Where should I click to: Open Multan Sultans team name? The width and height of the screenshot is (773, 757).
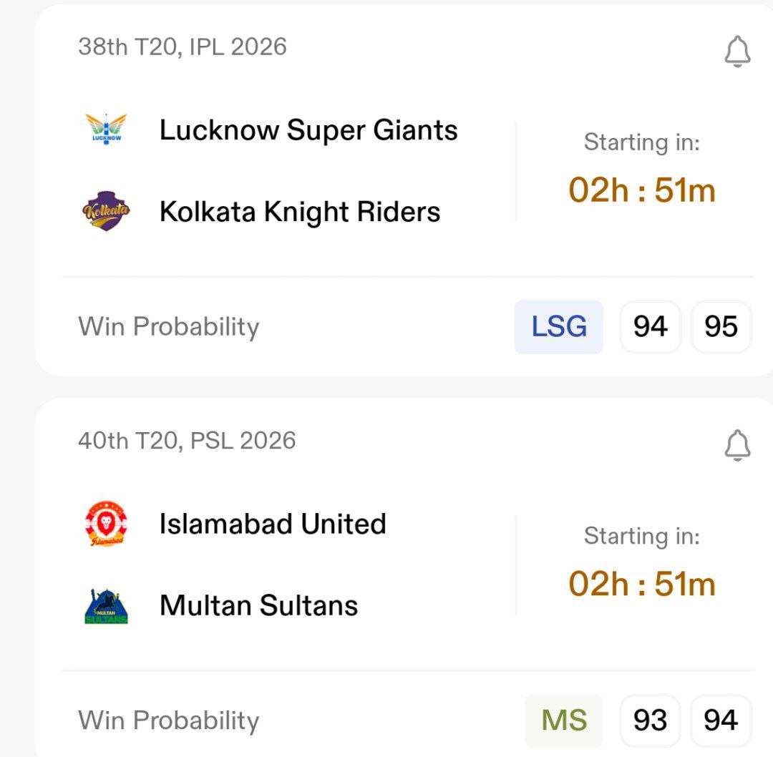(258, 606)
